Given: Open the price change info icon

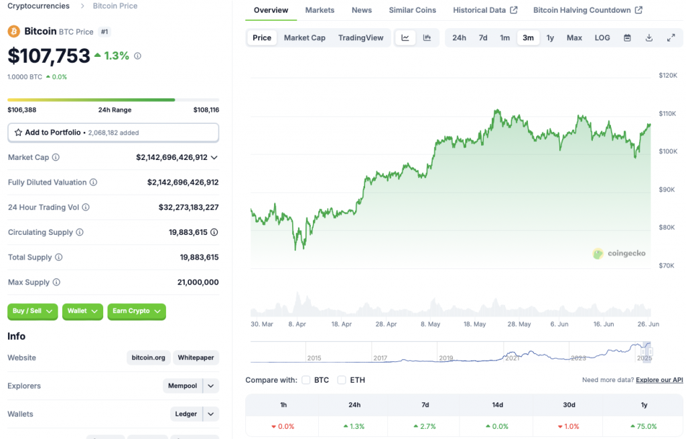Looking at the screenshot, I should [137, 56].
